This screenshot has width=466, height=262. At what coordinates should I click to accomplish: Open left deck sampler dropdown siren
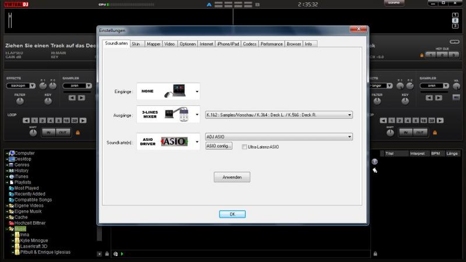pyautogui.click(x=77, y=86)
